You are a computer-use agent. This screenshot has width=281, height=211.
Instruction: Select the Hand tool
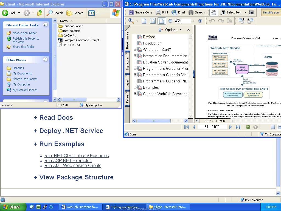(214, 12)
